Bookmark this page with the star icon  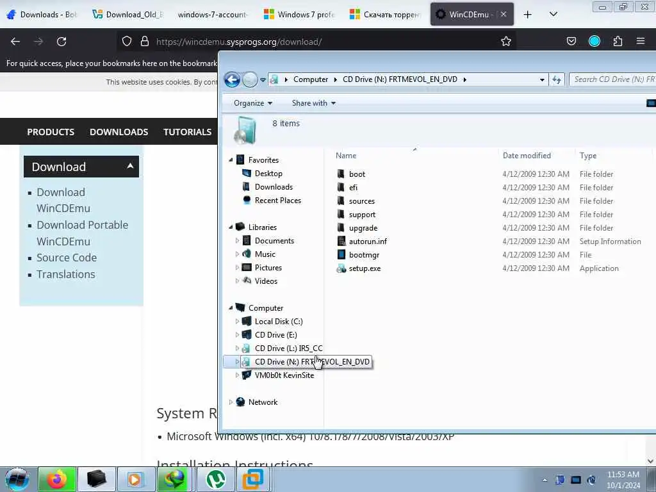point(506,41)
